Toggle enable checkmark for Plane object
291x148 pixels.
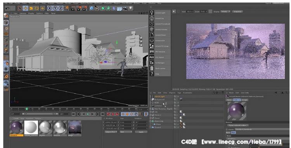pos(178,124)
